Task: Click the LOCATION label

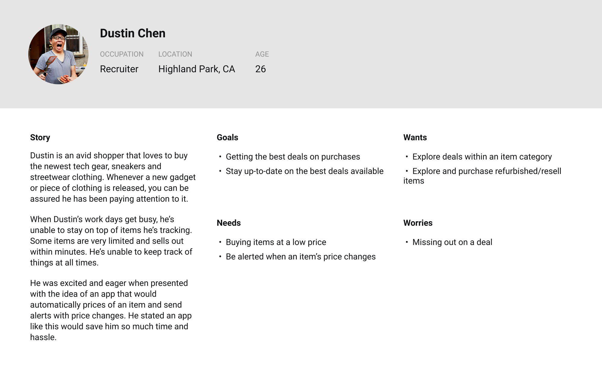Action: [x=175, y=54]
